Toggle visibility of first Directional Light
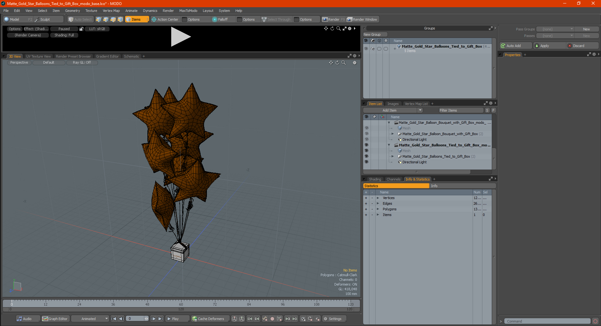The height and width of the screenshot is (326, 601). click(366, 139)
